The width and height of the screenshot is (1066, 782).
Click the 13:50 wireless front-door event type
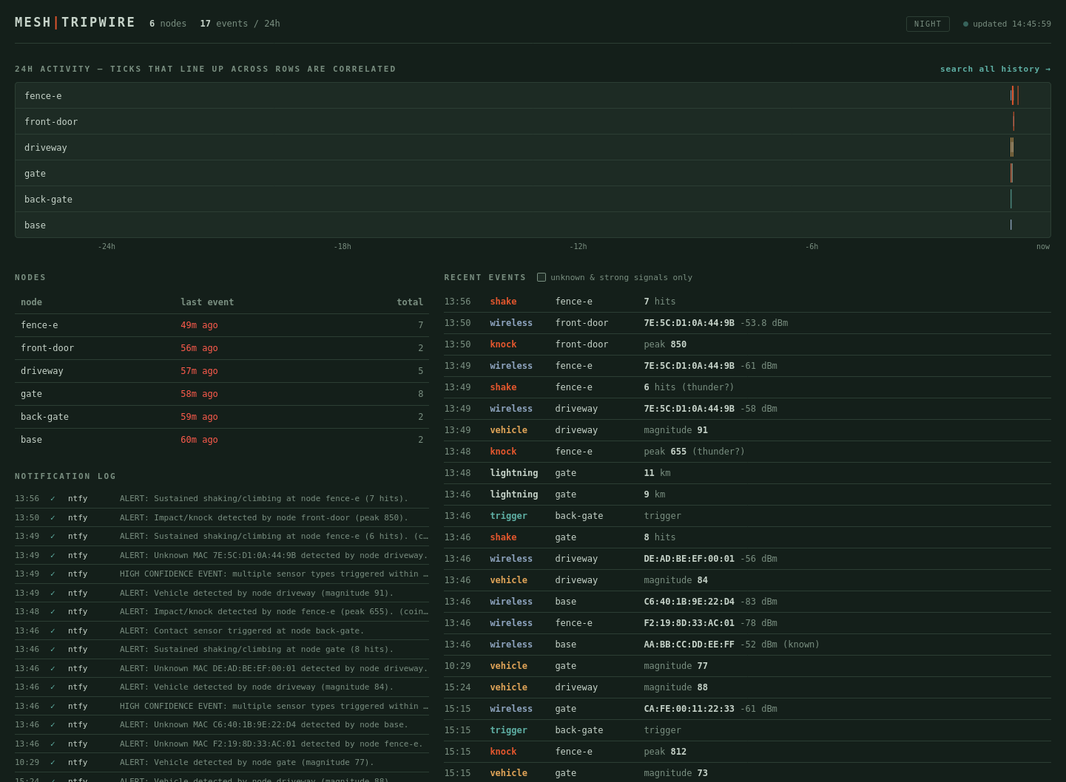coord(511,323)
